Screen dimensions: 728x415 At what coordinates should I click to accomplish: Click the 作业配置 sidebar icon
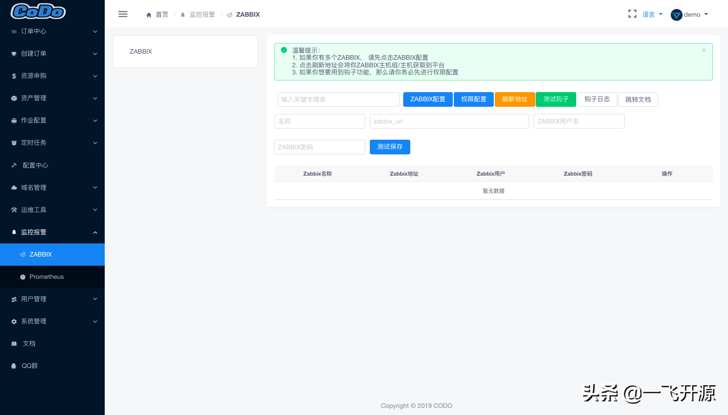(14, 120)
